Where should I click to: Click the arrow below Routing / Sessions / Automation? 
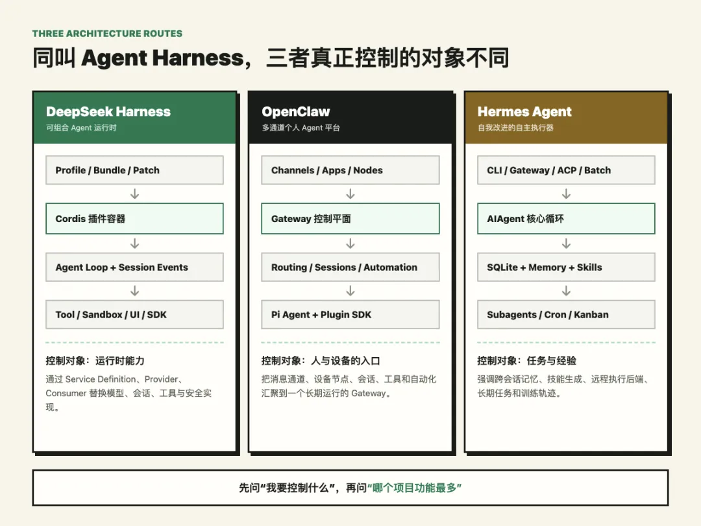350,291
